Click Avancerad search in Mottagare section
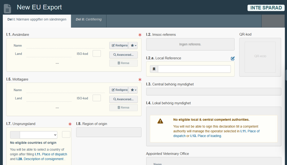Image resolution: width=287 pixels, height=165 pixels. coord(123,99)
